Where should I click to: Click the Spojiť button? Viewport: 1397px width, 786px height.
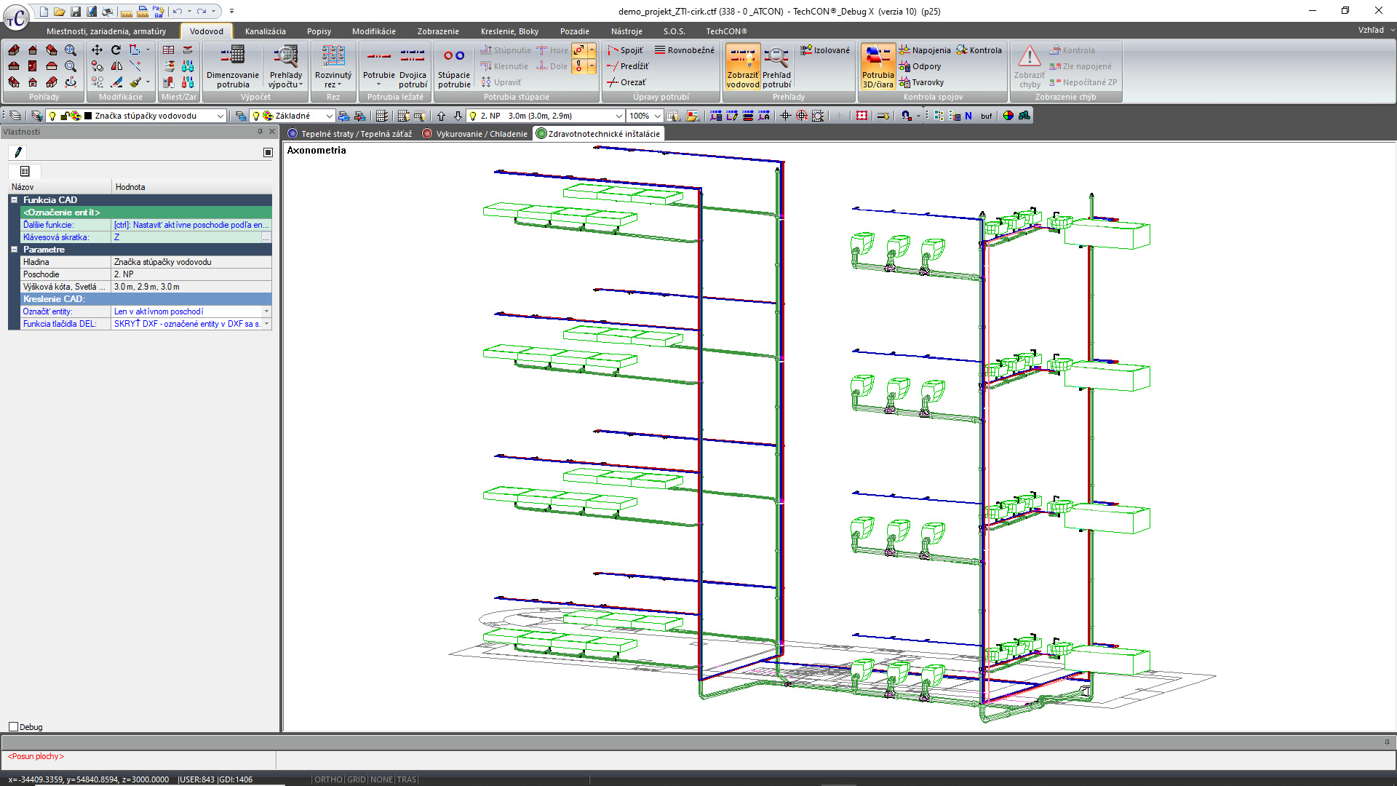click(x=625, y=50)
